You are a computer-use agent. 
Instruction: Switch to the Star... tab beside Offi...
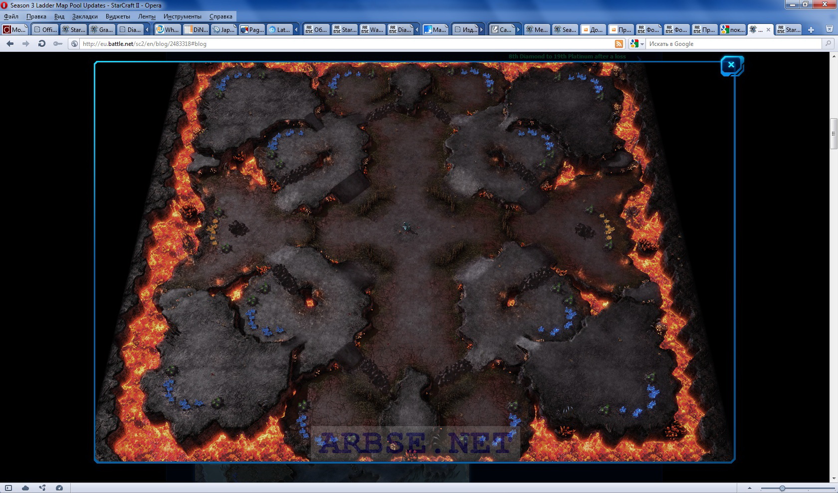pyautogui.click(x=73, y=29)
